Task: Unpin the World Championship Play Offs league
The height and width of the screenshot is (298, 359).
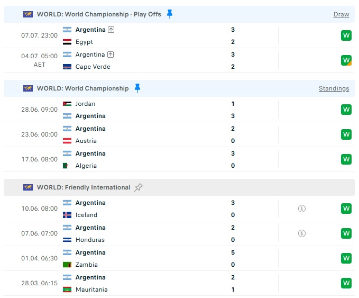Action: point(170,14)
